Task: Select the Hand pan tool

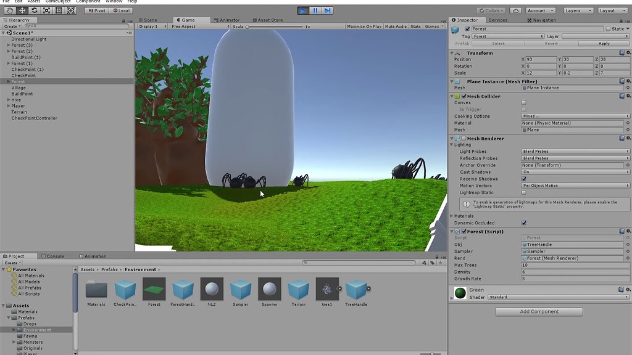Action: (x=10, y=10)
